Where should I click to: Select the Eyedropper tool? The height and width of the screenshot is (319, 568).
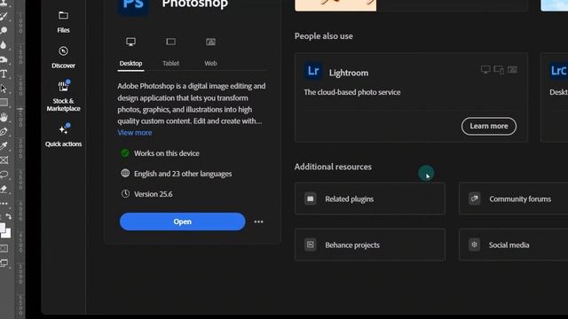pos(4,145)
